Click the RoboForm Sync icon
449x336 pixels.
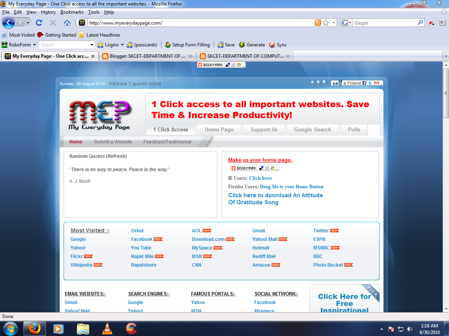point(278,45)
